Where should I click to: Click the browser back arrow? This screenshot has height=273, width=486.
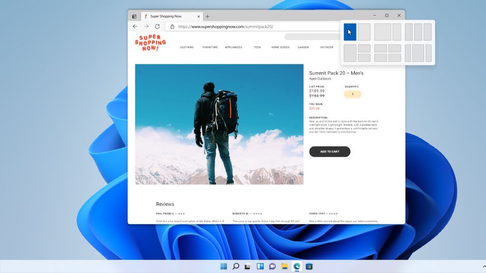coord(135,27)
